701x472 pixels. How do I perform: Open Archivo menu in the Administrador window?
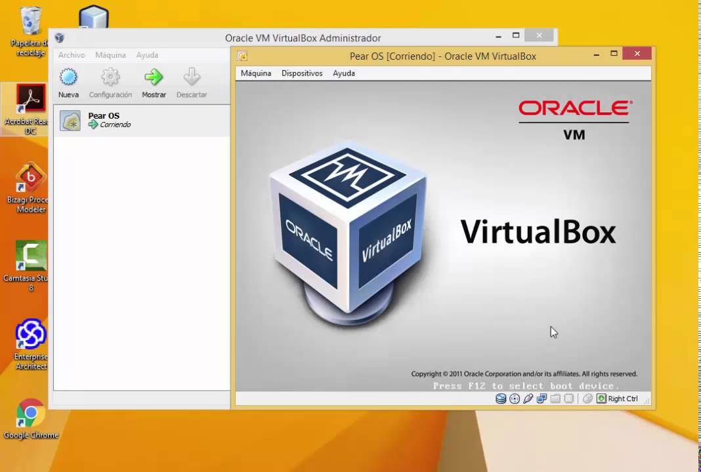click(72, 55)
